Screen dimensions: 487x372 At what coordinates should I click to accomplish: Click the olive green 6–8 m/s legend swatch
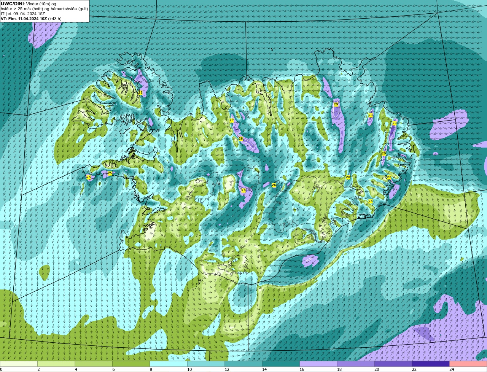tap(132, 364)
